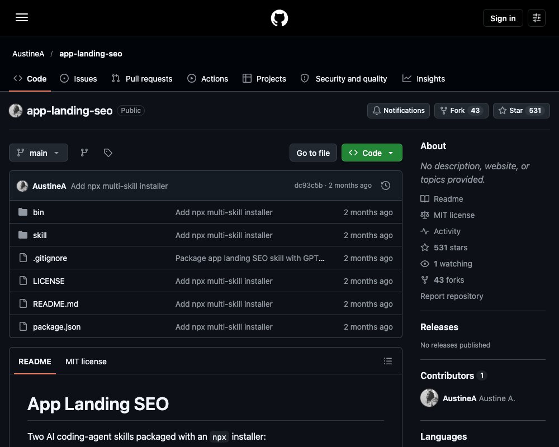This screenshot has height=447, width=559.
Task: Click commit author avatar in commit bar
Action: (x=22, y=186)
